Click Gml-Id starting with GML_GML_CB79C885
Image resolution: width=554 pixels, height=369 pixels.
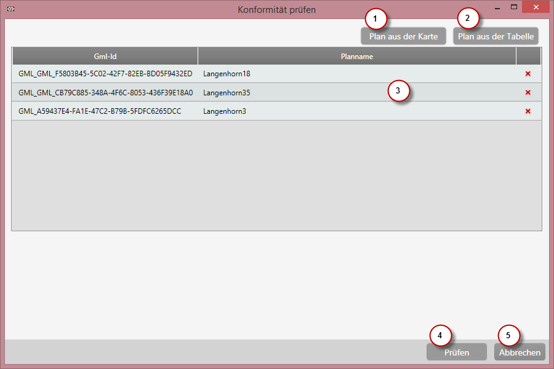pyautogui.click(x=105, y=93)
